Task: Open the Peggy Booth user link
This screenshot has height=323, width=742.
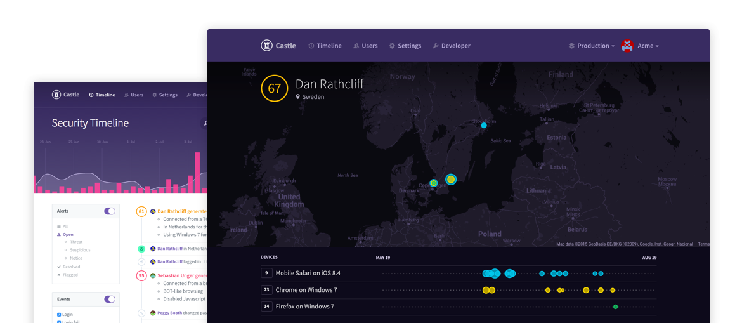Action: (x=171, y=313)
